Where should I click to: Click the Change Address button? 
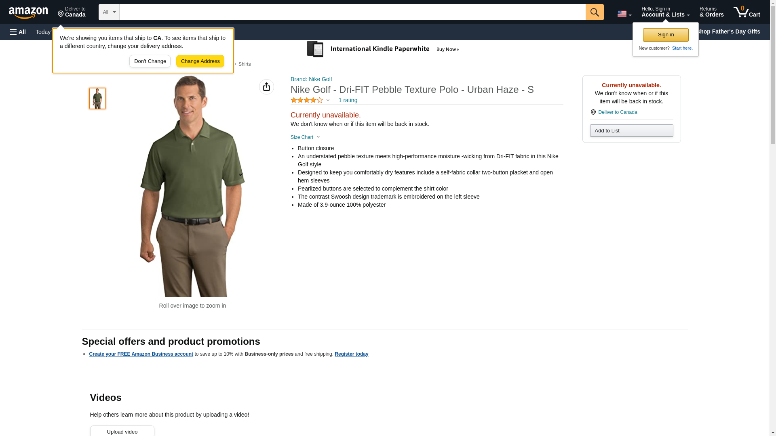pos(200,61)
